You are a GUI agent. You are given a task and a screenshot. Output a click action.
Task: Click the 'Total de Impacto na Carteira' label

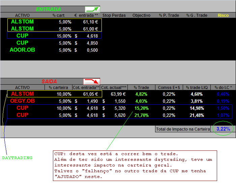pyautogui.click(x=183, y=129)
